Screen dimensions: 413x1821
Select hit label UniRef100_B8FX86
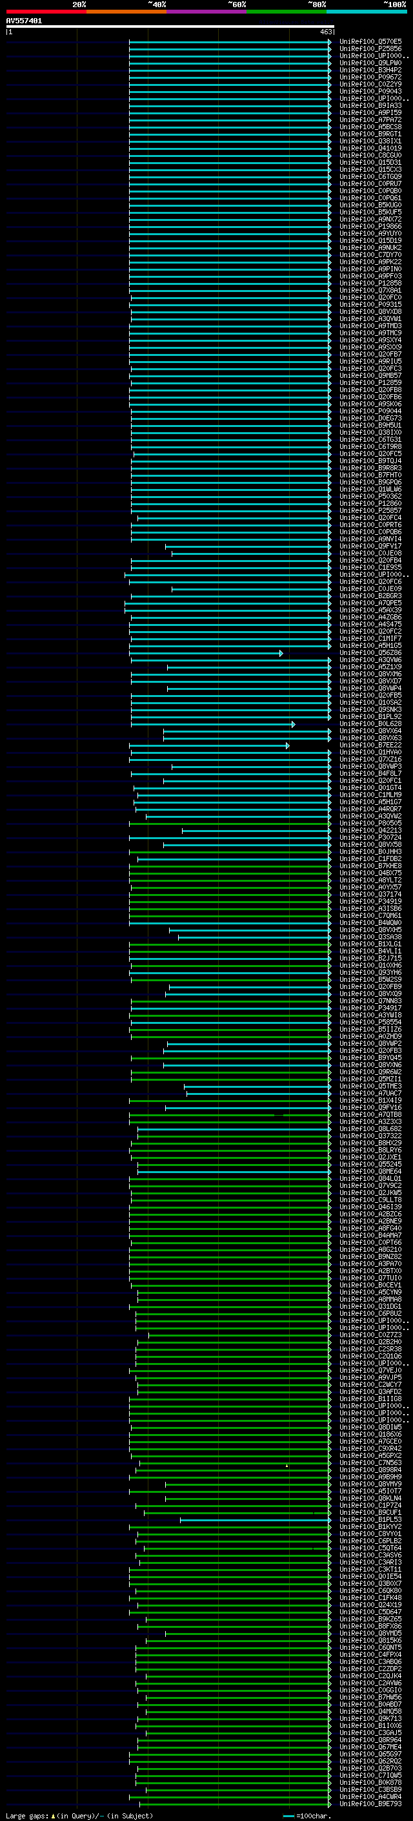(370, 1626)
